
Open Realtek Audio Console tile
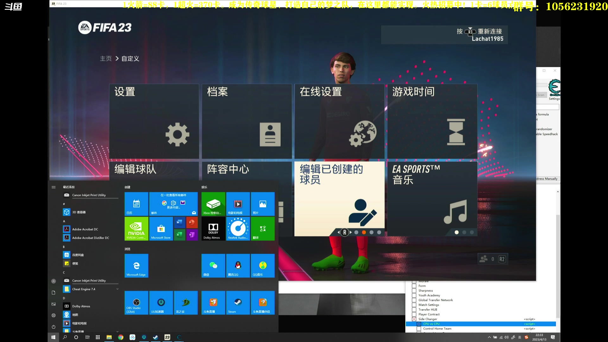[238, 229]
